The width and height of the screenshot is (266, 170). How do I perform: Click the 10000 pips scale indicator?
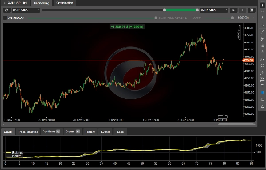tap(239, 32)
